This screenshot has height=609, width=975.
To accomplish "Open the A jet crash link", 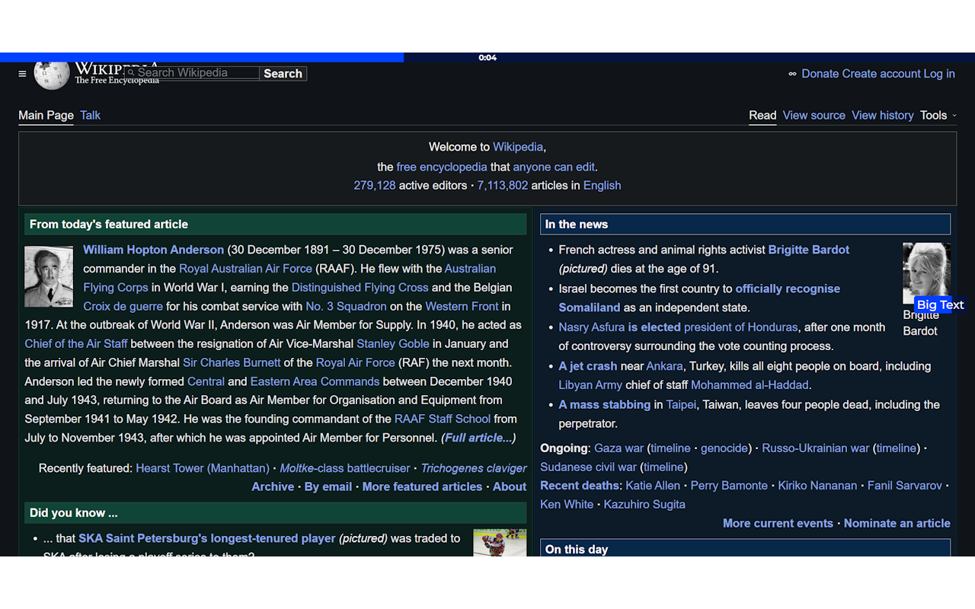I will tap(588, 366).
